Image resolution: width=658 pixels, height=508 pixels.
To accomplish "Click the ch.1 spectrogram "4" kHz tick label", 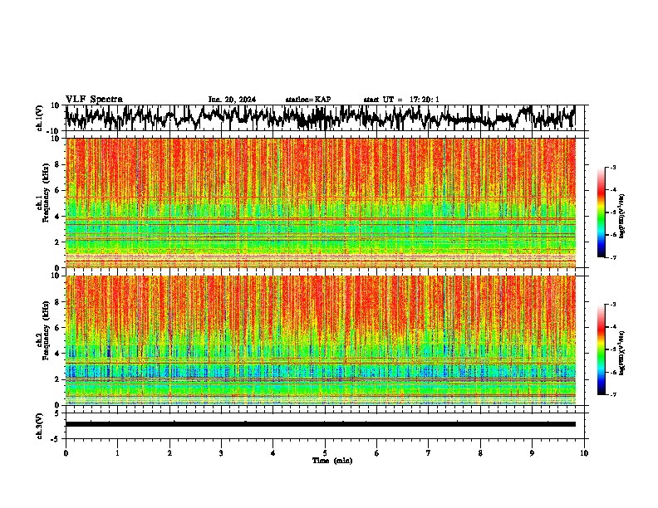I will point(57,217).
